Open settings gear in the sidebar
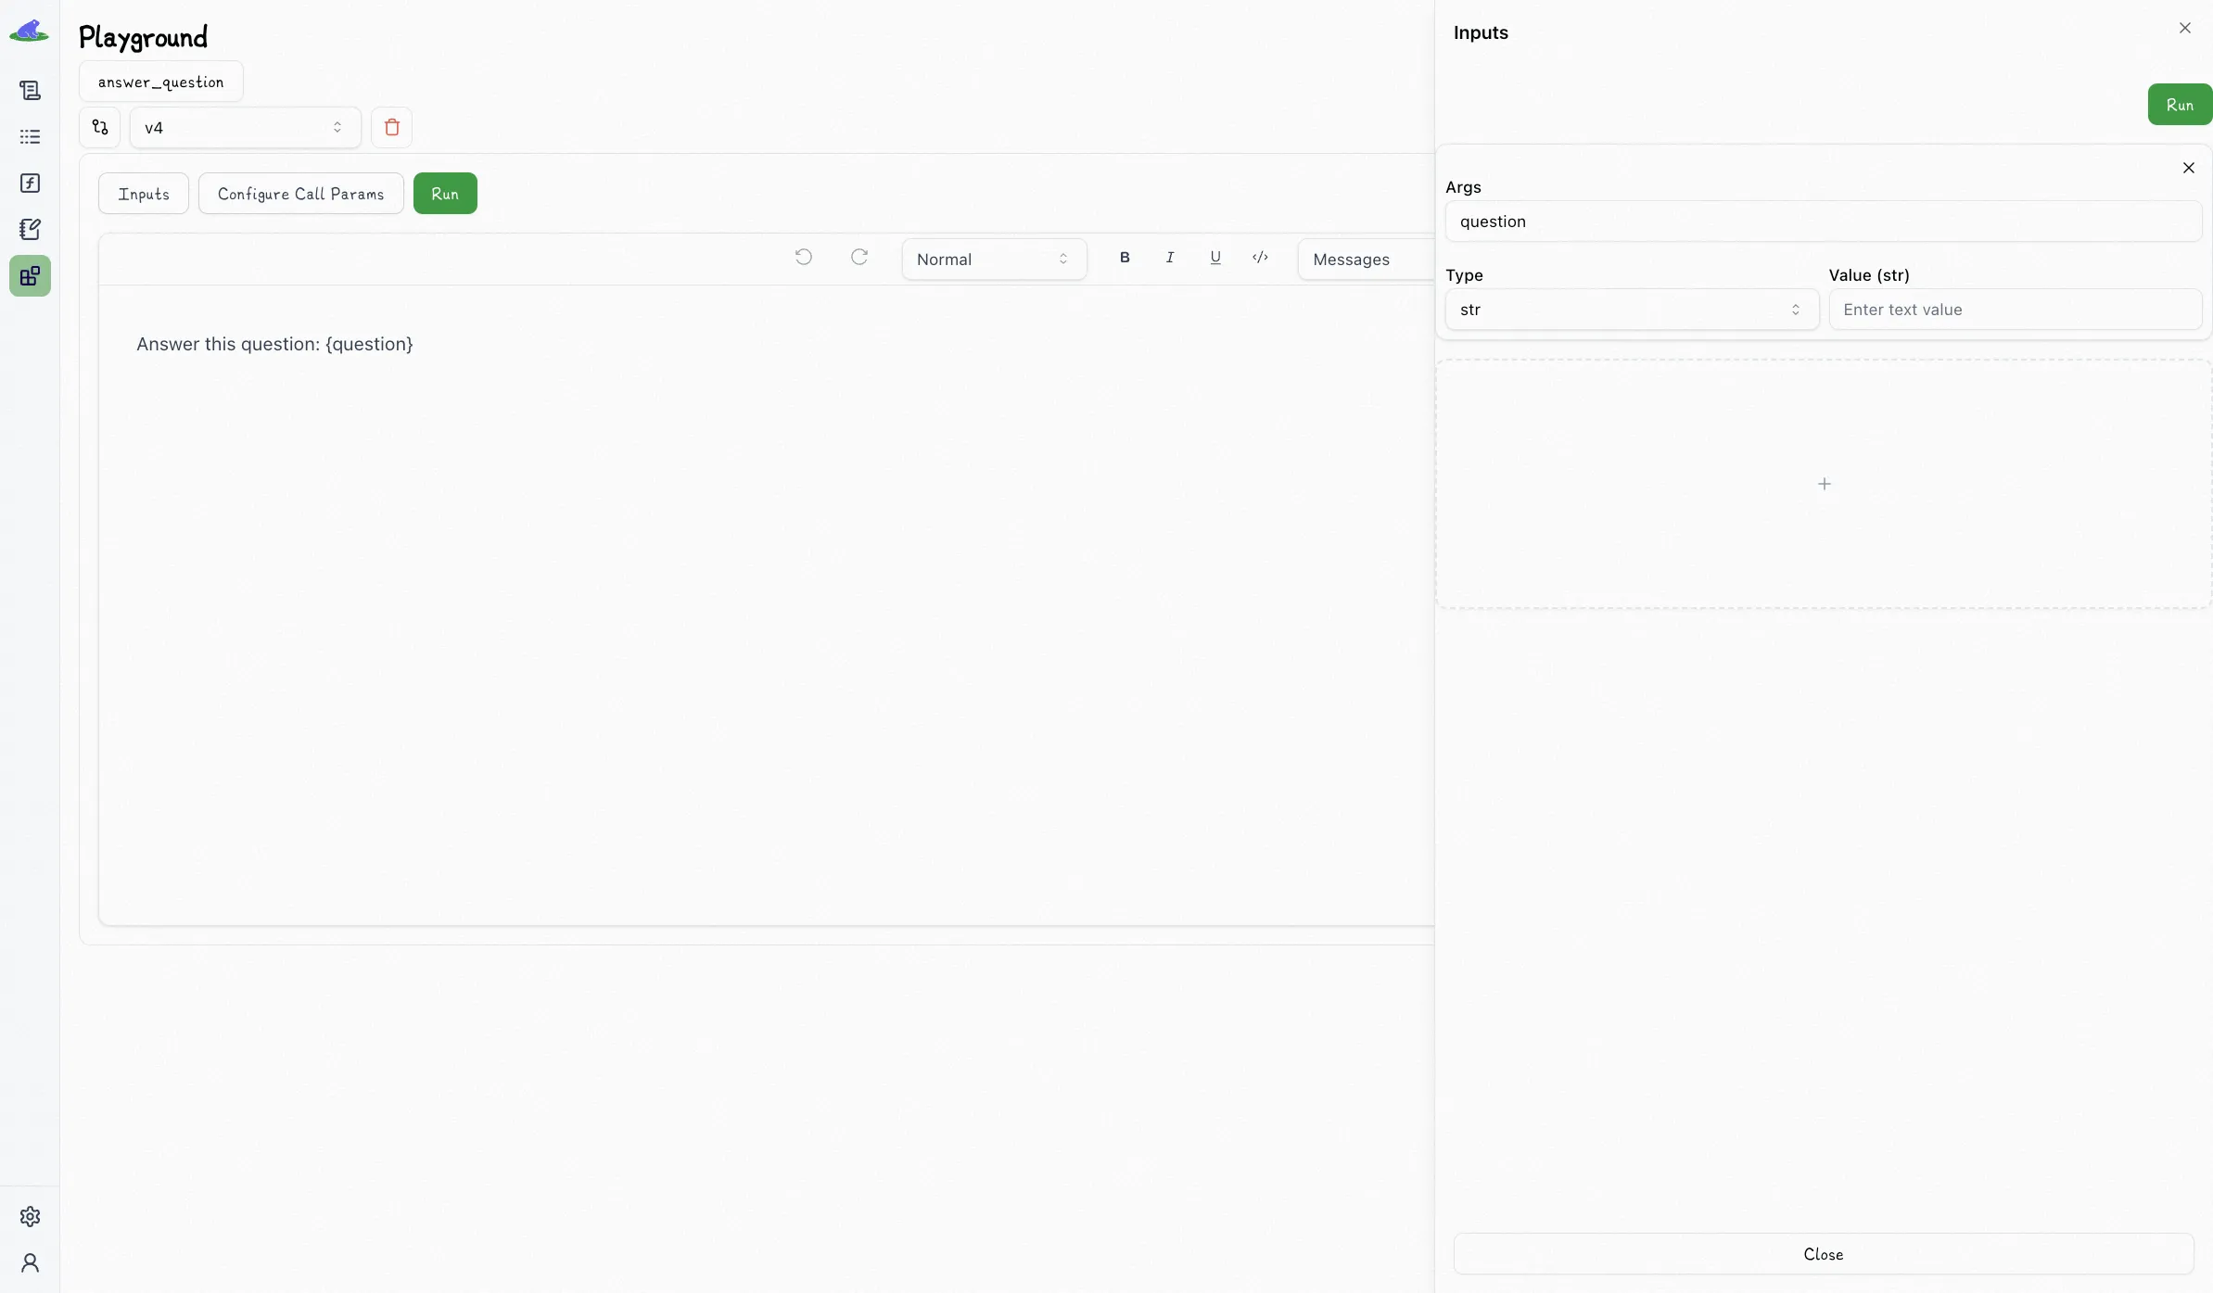 coord(30,1216)
